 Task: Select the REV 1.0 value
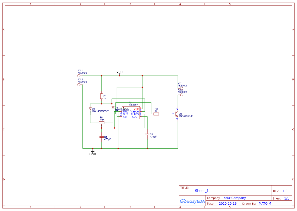click(x=285, y=191)
